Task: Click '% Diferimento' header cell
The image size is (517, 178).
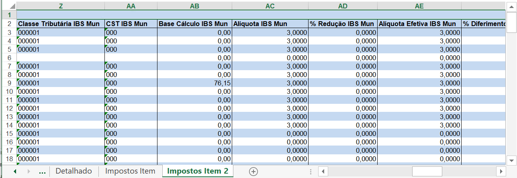Action: pyautogui.click(x=484, y=24)
